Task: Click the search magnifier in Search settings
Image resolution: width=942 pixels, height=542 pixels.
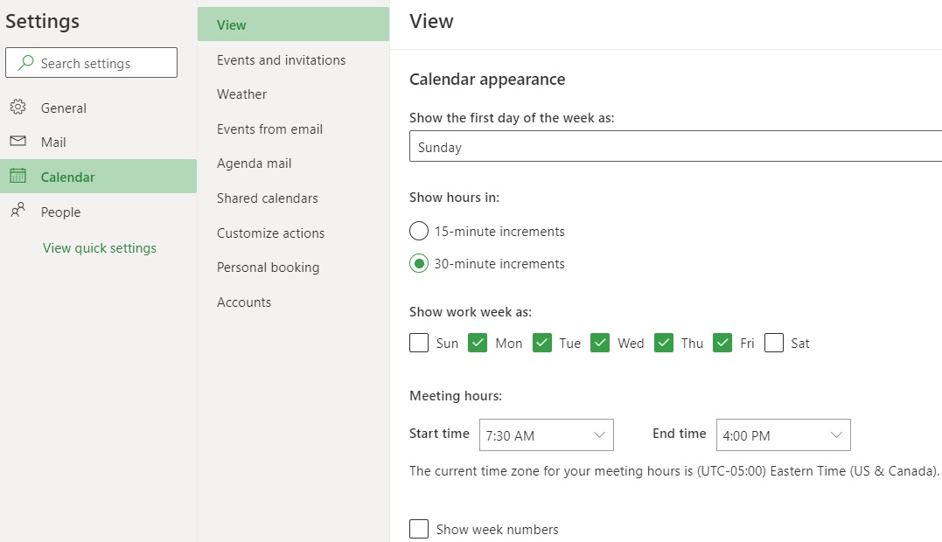Action: 27,62
